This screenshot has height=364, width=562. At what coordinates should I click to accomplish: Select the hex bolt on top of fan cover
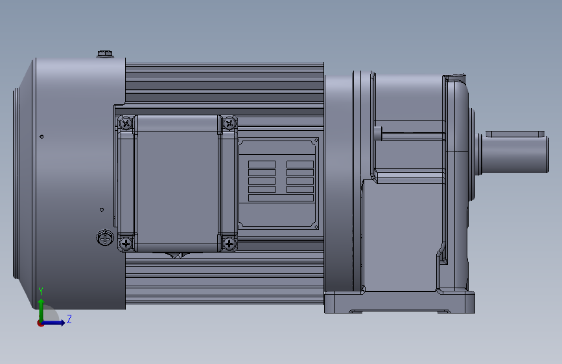pyautogui.click(x=106, y=54)
